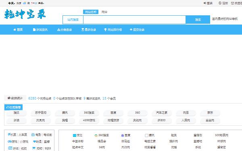
Task: Click the 乾坤宝录 site logo
Action: click(25, 14)
